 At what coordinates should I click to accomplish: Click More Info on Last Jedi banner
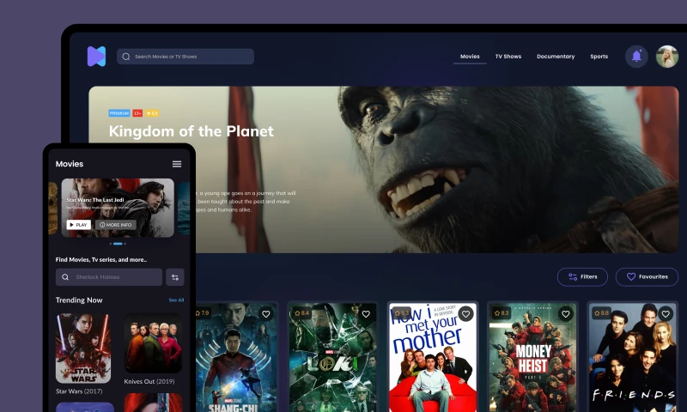pyautogui.click(x=116, y=225)
